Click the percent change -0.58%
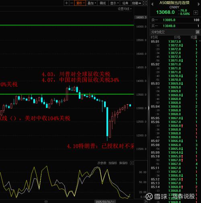 tap(184, 14)
